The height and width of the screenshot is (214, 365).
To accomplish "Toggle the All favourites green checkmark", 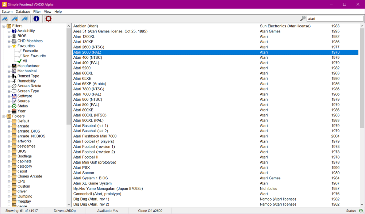I will click(19, 61).
